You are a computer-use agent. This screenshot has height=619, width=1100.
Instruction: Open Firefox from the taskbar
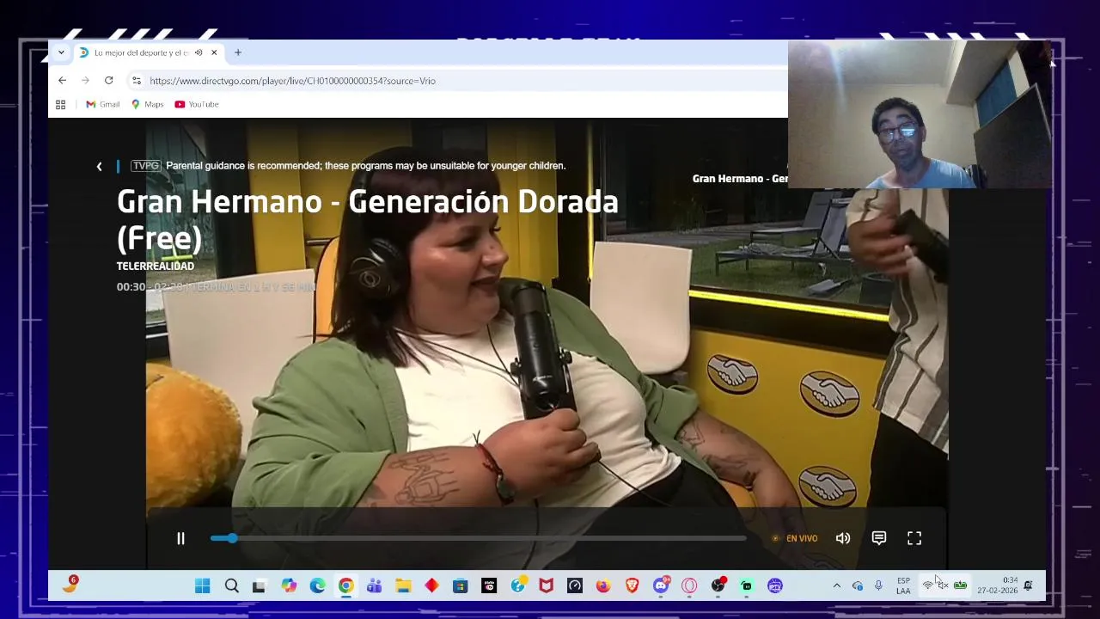click(x=603, y=585)
